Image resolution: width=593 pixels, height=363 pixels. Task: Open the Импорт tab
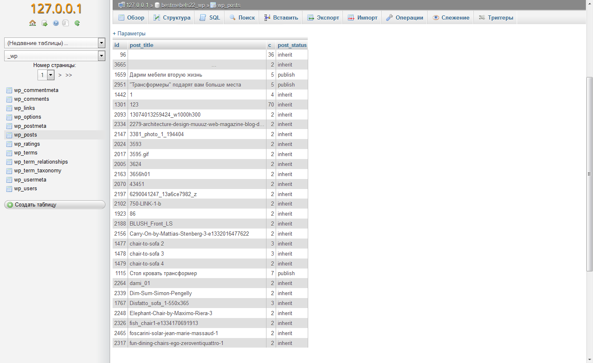(x=362, y=17)
